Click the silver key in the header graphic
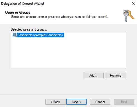The height and width of the screenshot is (107, 137). click(x=126, y=16)
